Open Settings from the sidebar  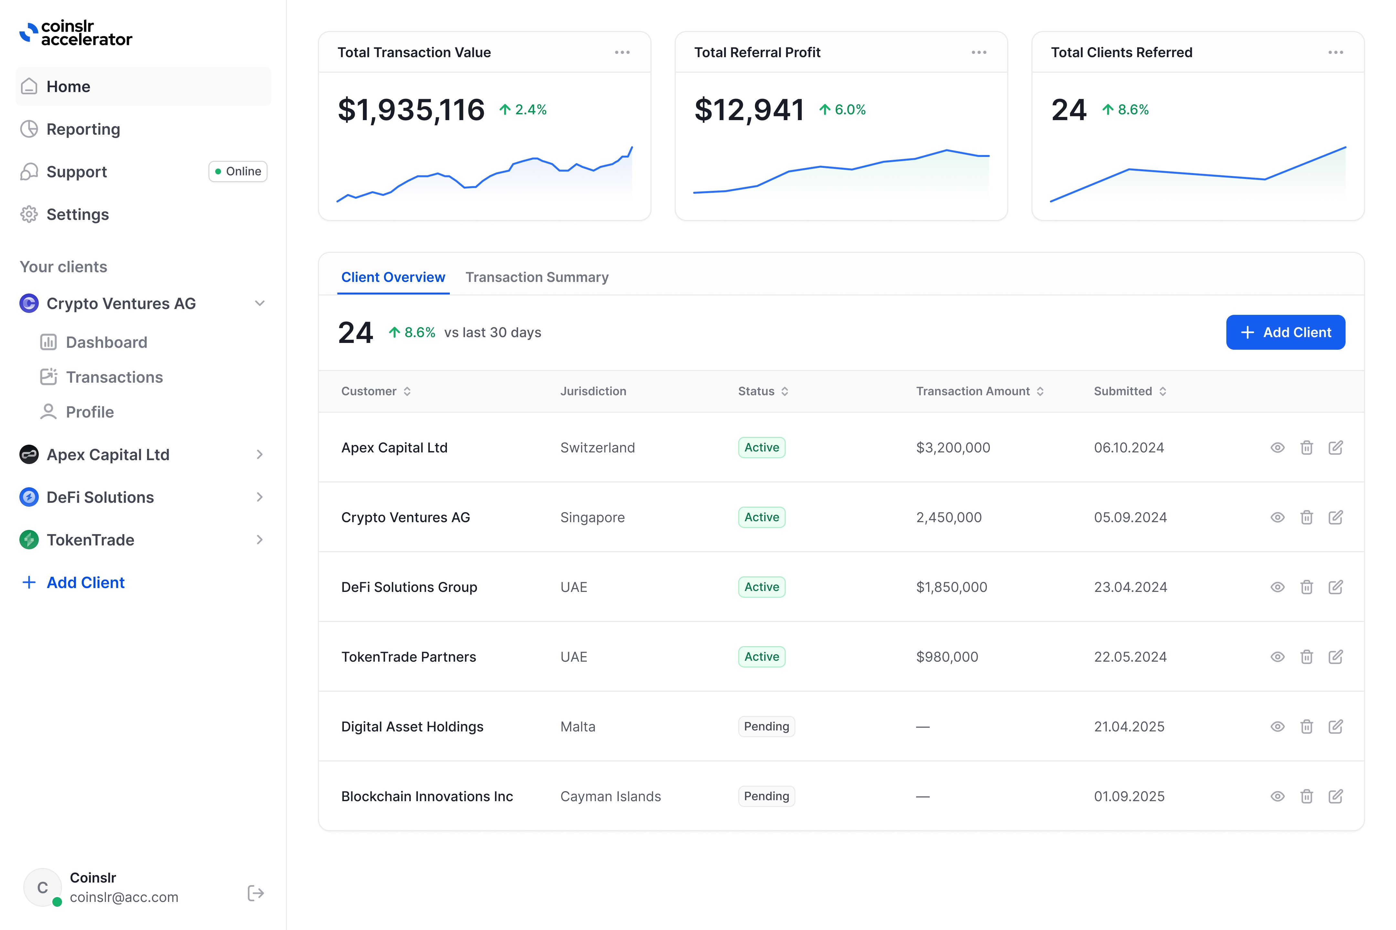[x=77, y=214]
